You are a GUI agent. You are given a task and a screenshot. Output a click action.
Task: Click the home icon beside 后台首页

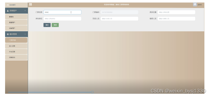point(8,5)
